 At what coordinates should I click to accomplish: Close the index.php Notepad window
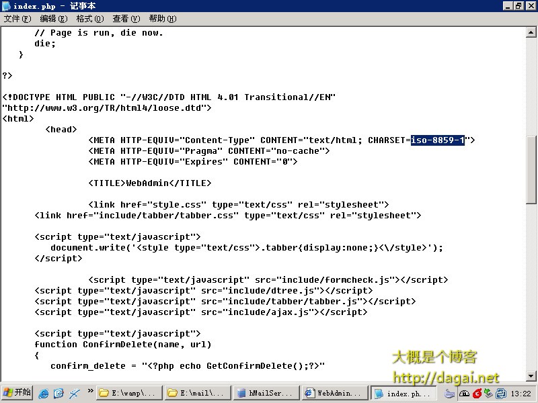click(531, 6)
